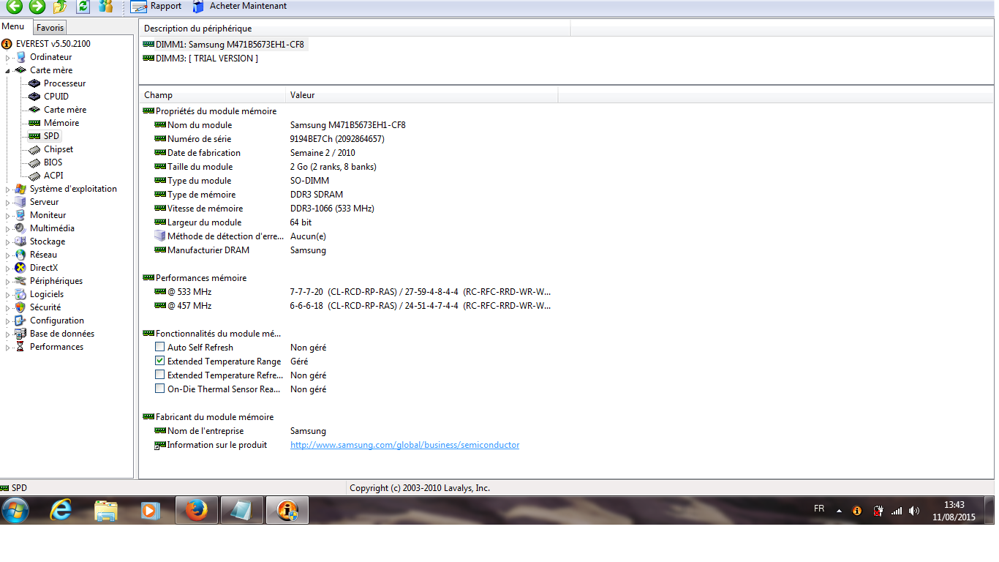Click the Champ column header
Viewport: 999px width, 562px height.
click(212, 95)
